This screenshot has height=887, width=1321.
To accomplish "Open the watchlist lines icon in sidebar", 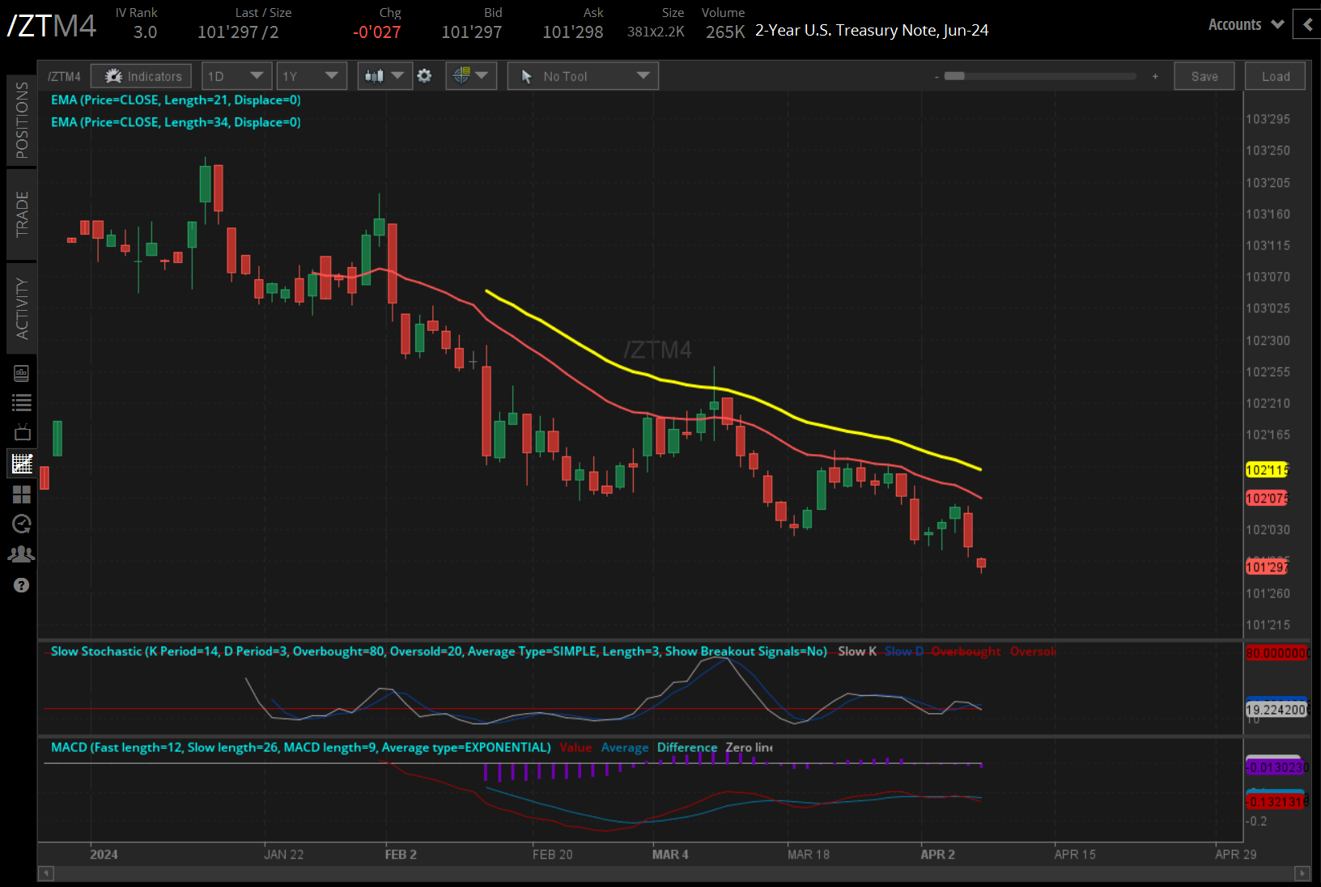I will [x=22, y=402].
